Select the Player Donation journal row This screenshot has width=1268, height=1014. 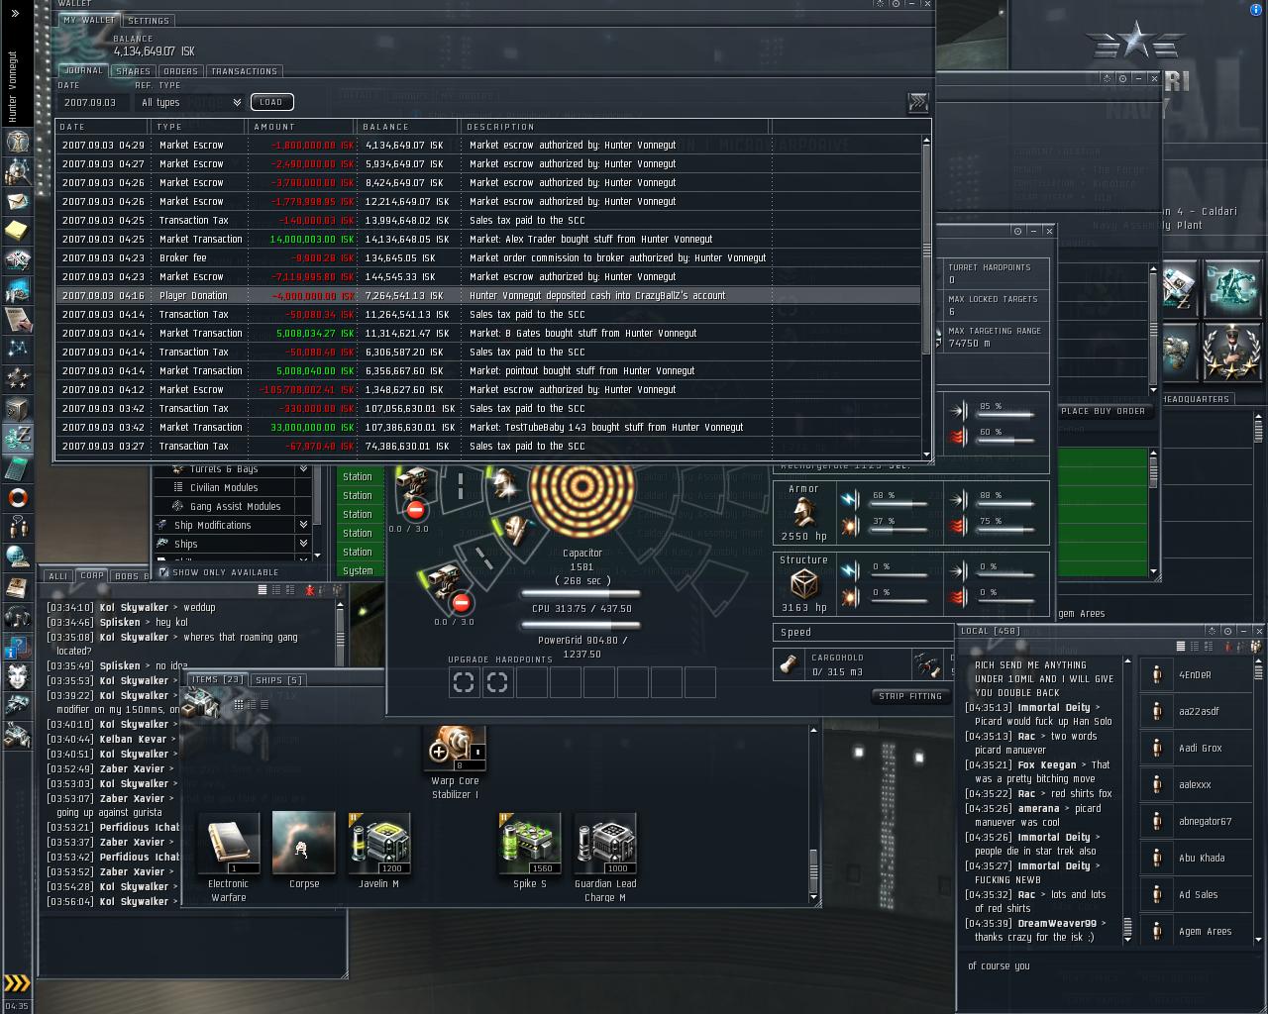(488, 295)
